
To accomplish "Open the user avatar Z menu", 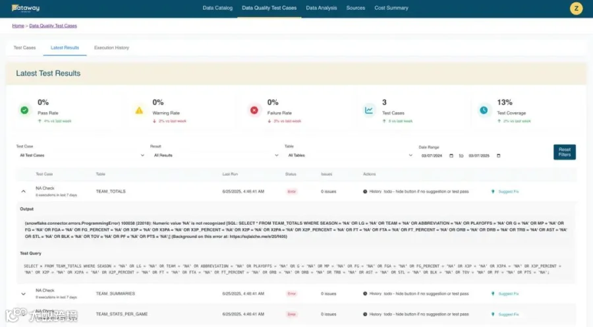I will [x=576, y=9].
